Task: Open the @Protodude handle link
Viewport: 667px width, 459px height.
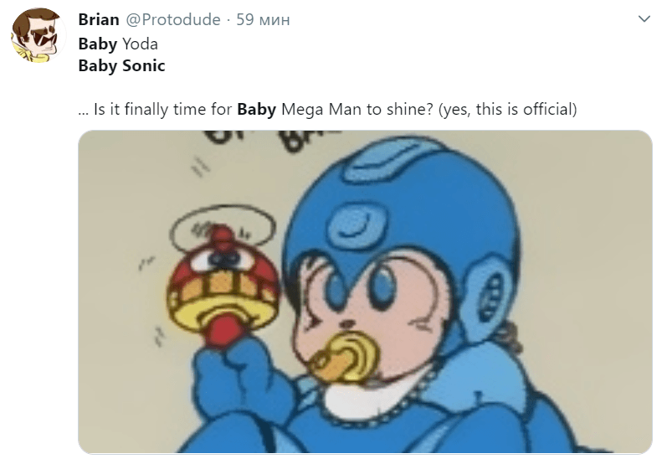Action: pos(173,19)
